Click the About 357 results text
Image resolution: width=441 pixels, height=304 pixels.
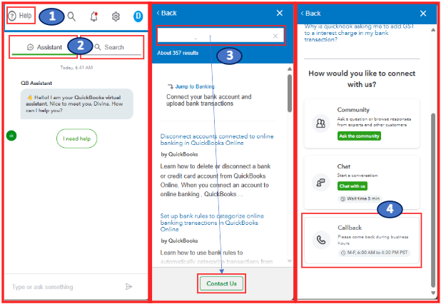click(178, 53)
